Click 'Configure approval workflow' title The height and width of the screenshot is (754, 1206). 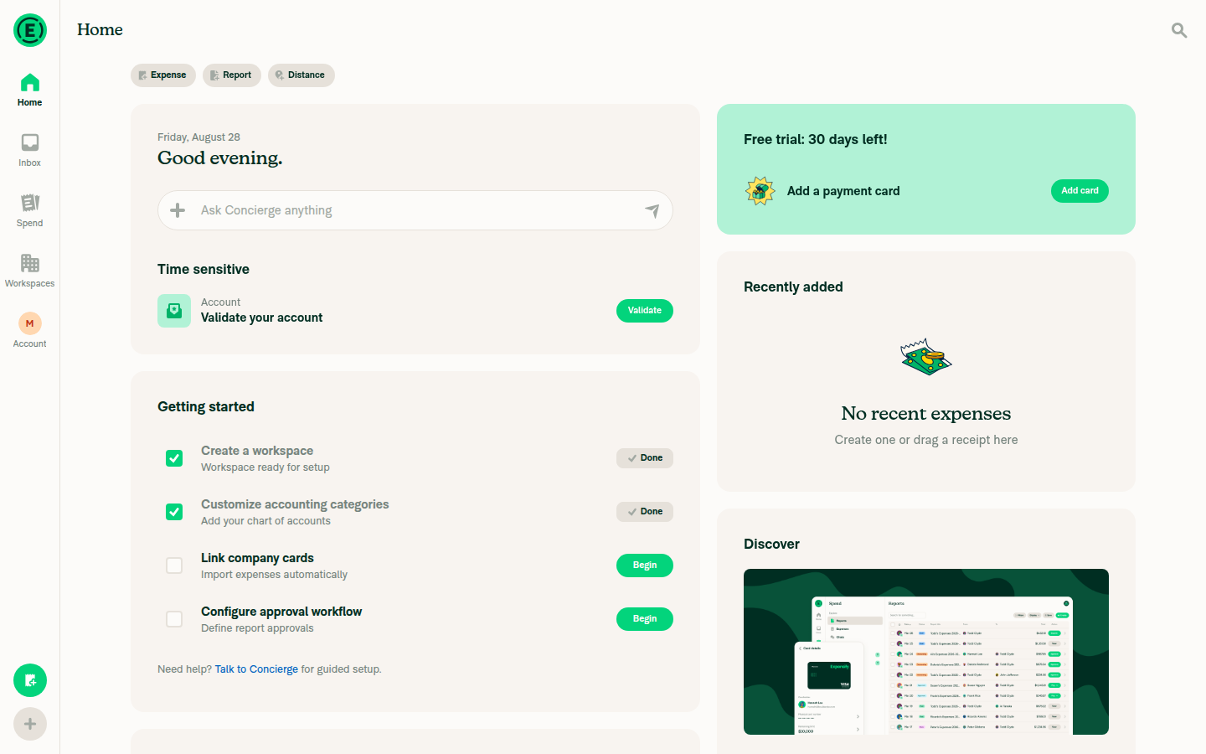281,612
